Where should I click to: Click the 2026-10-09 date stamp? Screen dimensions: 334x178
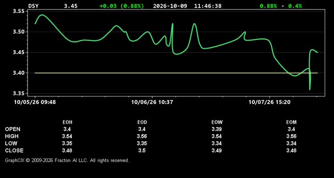tap(170, 6)
